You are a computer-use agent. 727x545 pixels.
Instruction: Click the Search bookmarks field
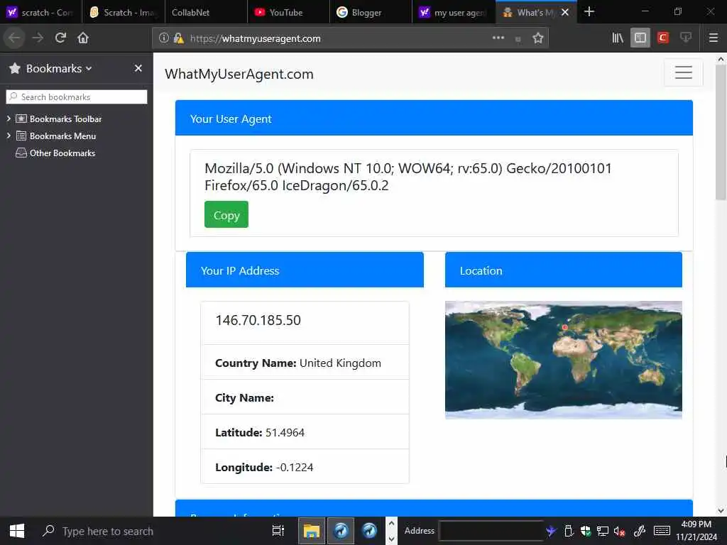tap(77, 97)
